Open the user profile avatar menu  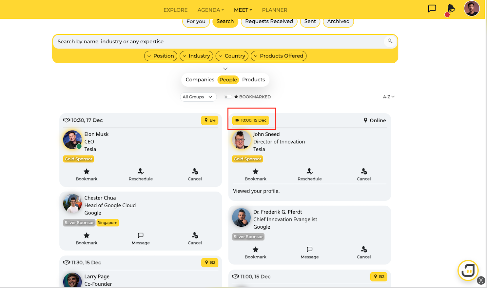tap(472, 9)
